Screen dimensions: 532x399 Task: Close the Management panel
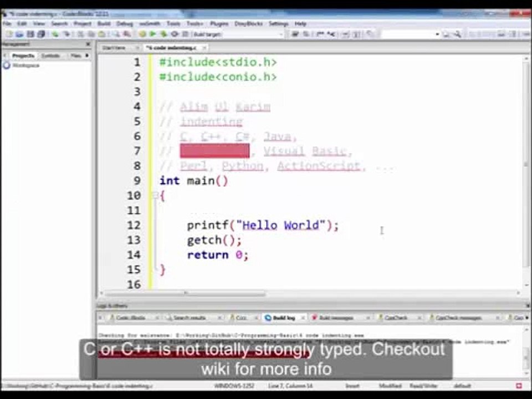coord(88,44)
